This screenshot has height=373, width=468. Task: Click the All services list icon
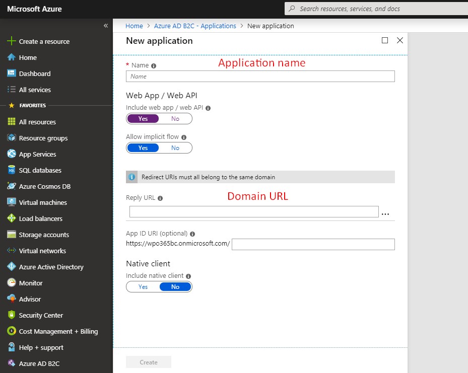pyautogui.click(x=12, y=89)
